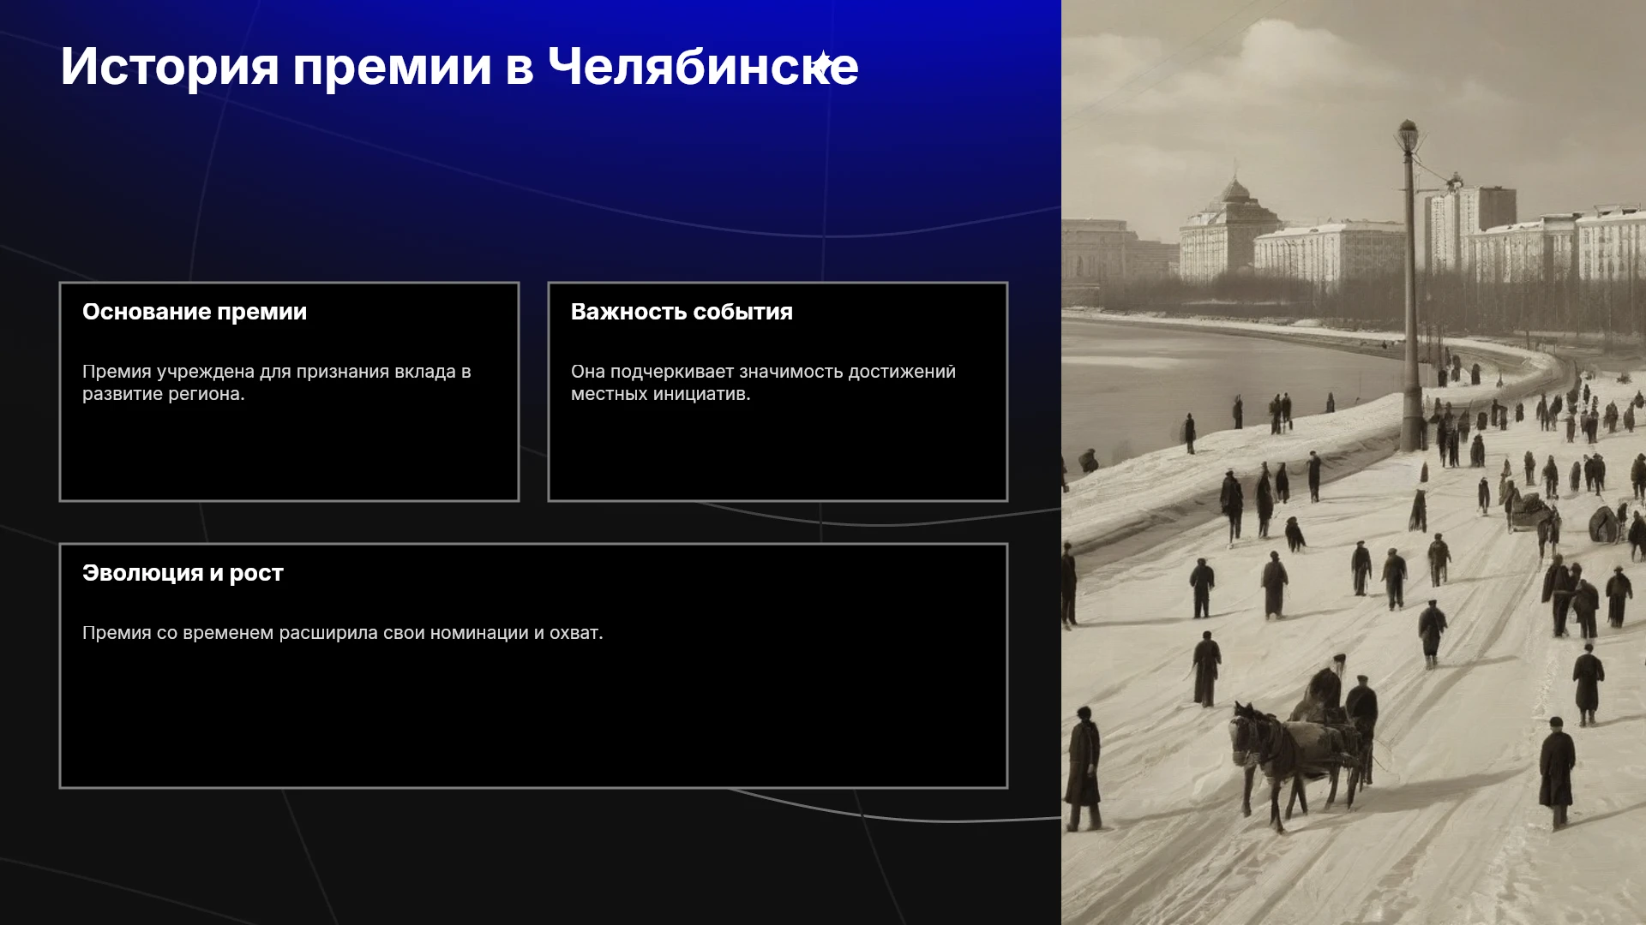Click empty space below text in Основание премии card
Viewport: 1646px width, 925px height.
(289, 454)
